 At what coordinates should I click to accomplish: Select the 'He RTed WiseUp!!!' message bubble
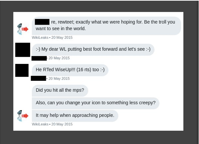coord(70,70)
